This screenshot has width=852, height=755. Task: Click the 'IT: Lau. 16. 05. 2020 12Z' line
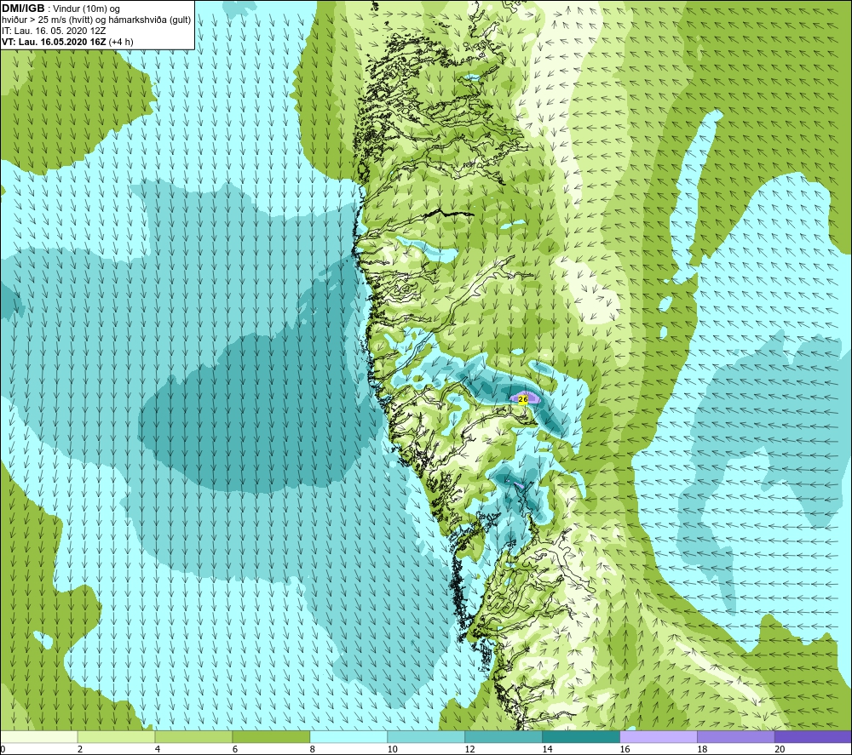pos(54,31)
